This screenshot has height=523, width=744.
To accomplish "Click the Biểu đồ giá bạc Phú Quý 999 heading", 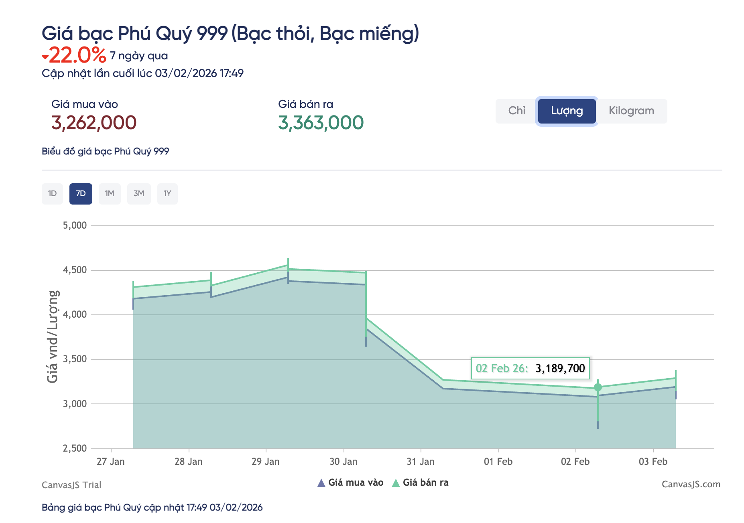I will [x=106, y=151].
